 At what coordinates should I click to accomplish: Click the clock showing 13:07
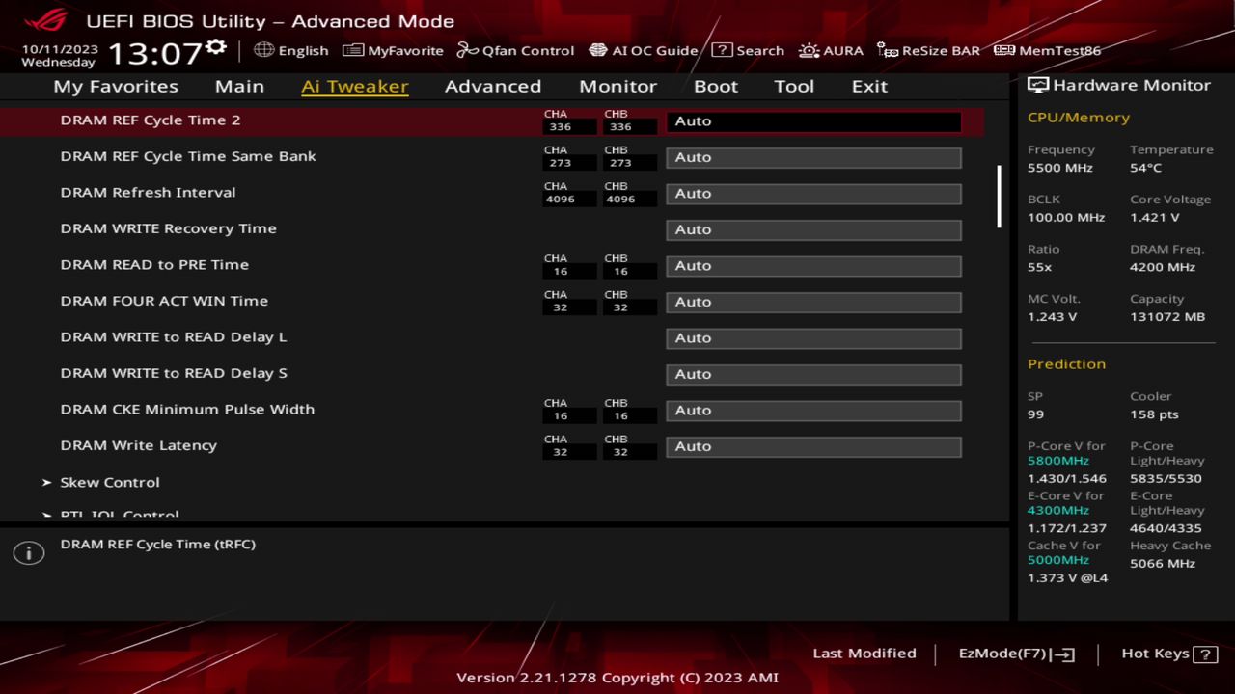[x=155, y=53]
